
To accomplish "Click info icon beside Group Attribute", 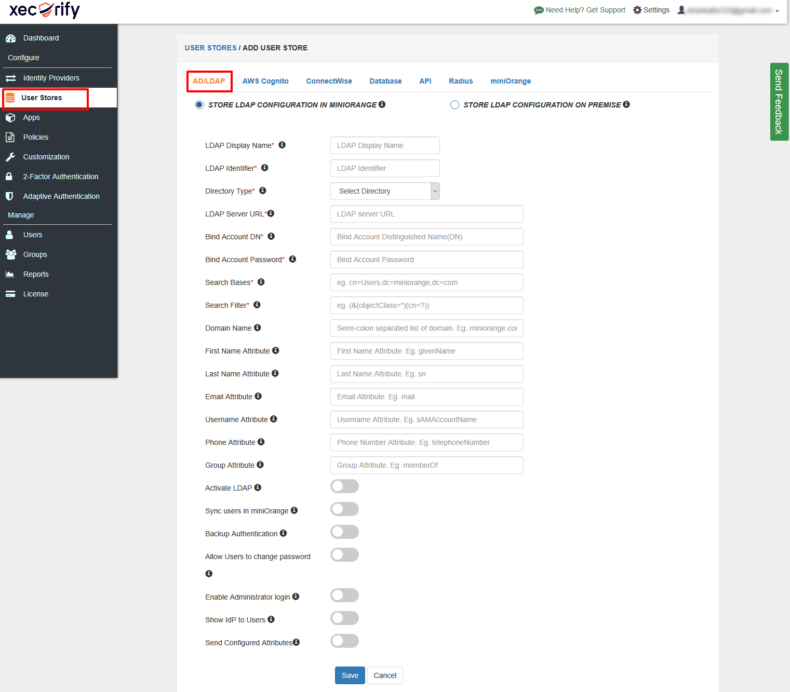I will 260,465.
